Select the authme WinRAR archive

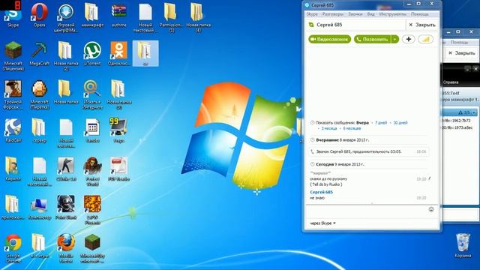pyautogui.click(x=118, y=16)
